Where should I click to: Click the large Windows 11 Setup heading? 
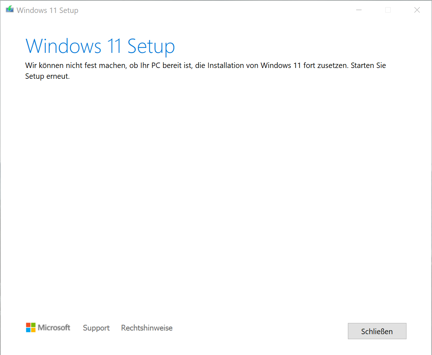point(100,46)
